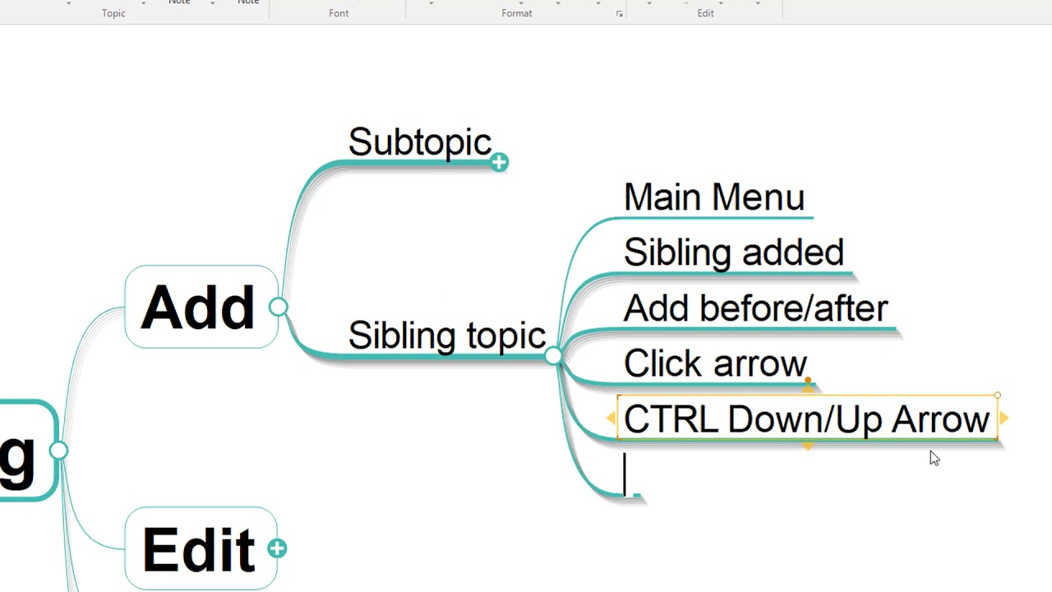Select the Add main topic
This screenshot has width=1052, height=592.
tap(201, 307)
